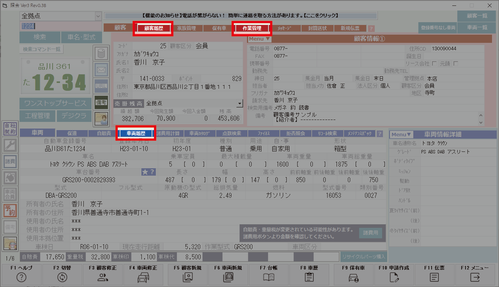499x287 pixels.
Task: Click the 諸費用 button in notice box
Action: pyautogui.click(x=370, y=233)
